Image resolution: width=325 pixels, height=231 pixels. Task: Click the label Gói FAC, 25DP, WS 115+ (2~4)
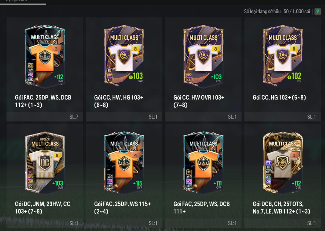pos(122,208)
